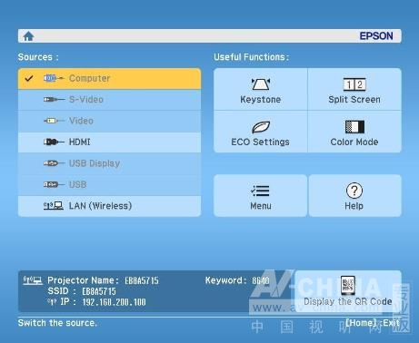The height and width of the screenshot is (343, 419).
Task: Display the QR Code
Action: tap(348, 291)
